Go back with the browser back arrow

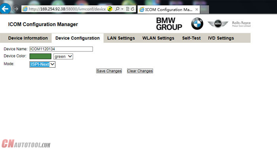pos(5,8)
